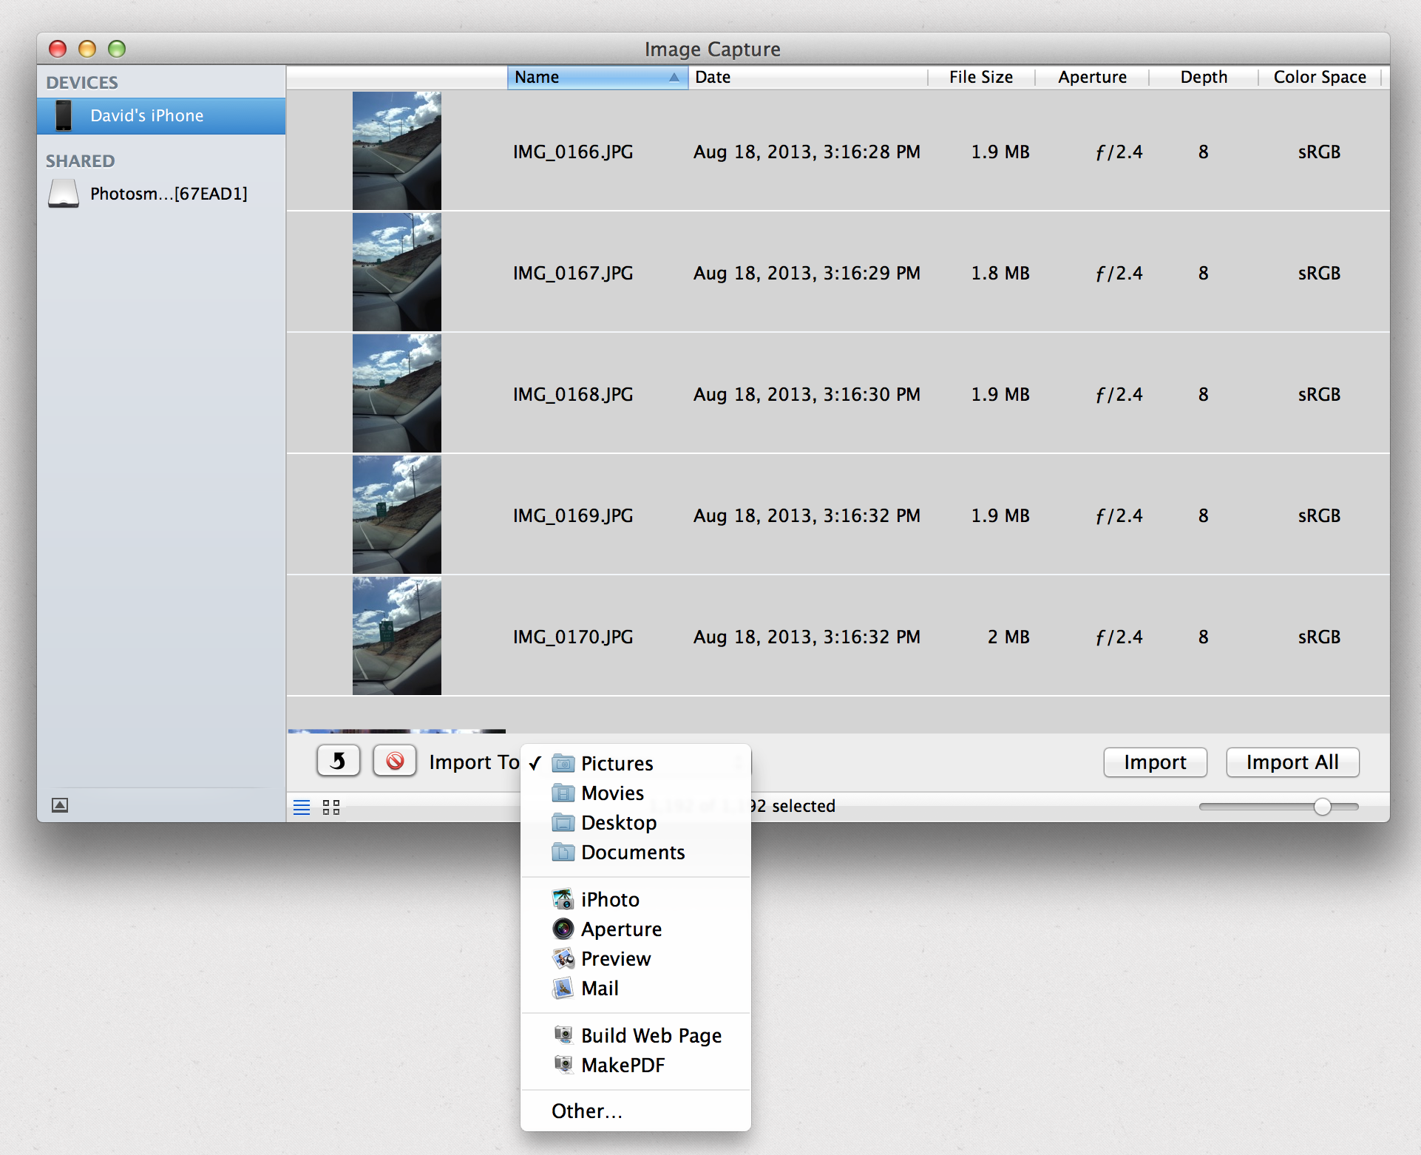Screen dimensions: 1421x1155
Task: Sort by the Date column header
Action: [x=807, y=77]
